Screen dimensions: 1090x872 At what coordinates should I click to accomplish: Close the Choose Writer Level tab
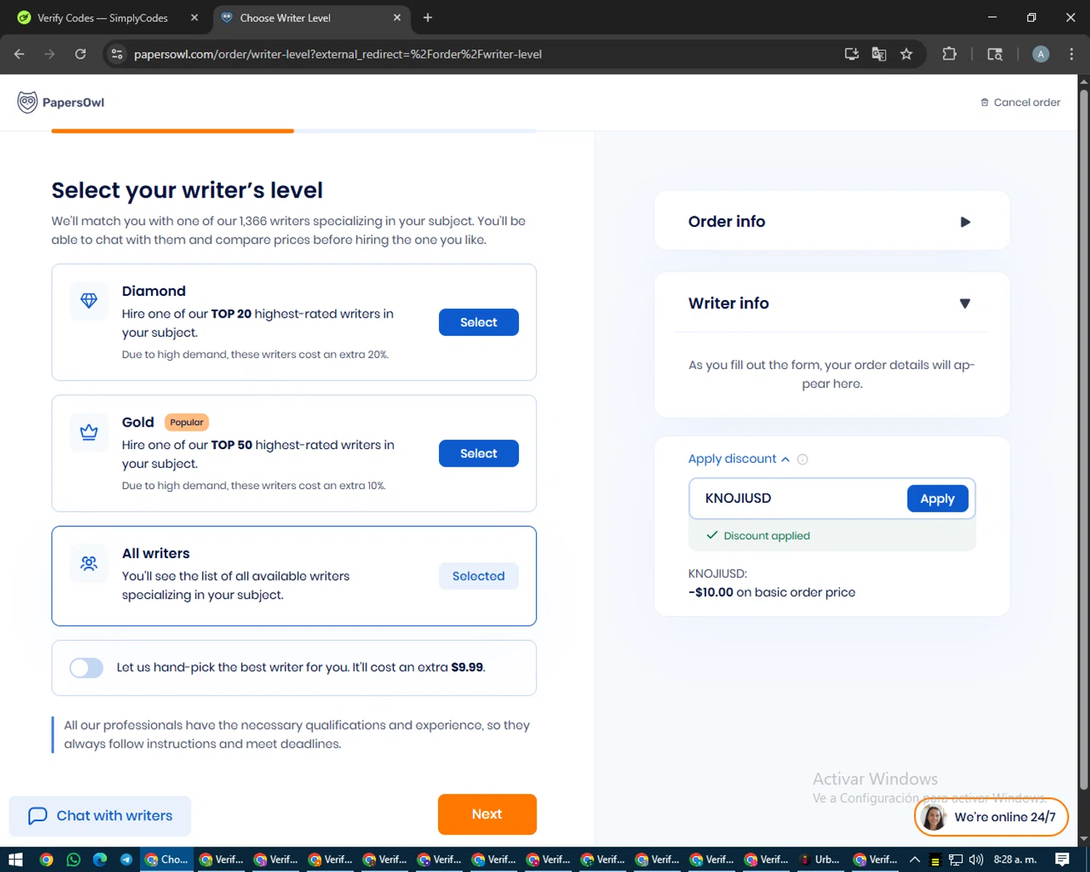[x=397, y=17]
